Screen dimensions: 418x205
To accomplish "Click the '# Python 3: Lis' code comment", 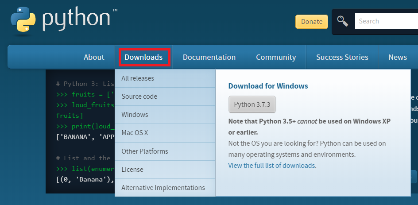I will [x=85, y=84].
